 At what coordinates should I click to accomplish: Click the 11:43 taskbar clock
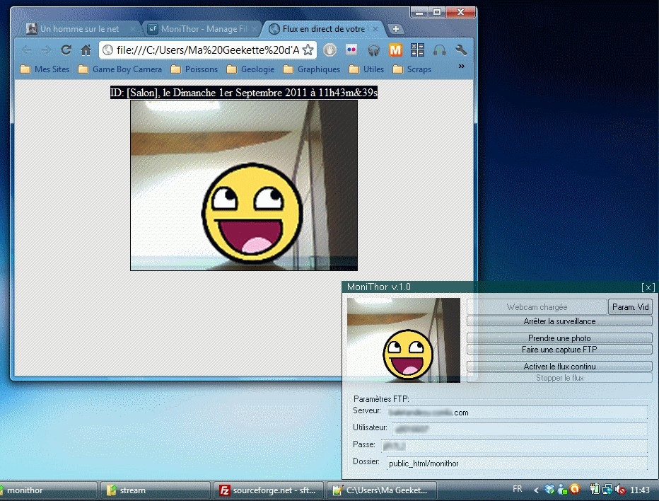click(640, 490)
